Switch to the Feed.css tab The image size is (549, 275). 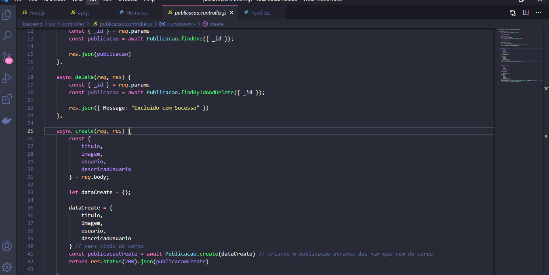[x=260, y=13]
